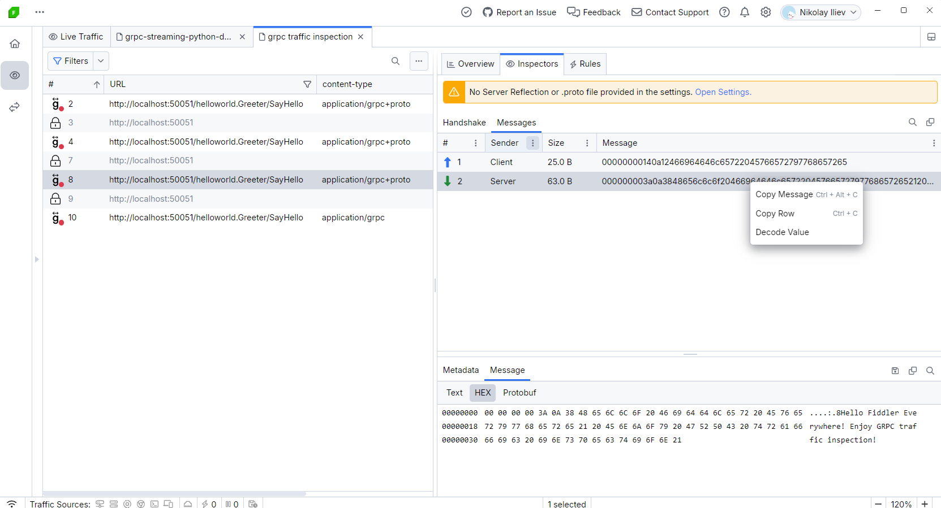Image resolution: width=941 pixels, height=508 pixels.
Task: Open Message column options menu
Action: [x=934, y=143]
